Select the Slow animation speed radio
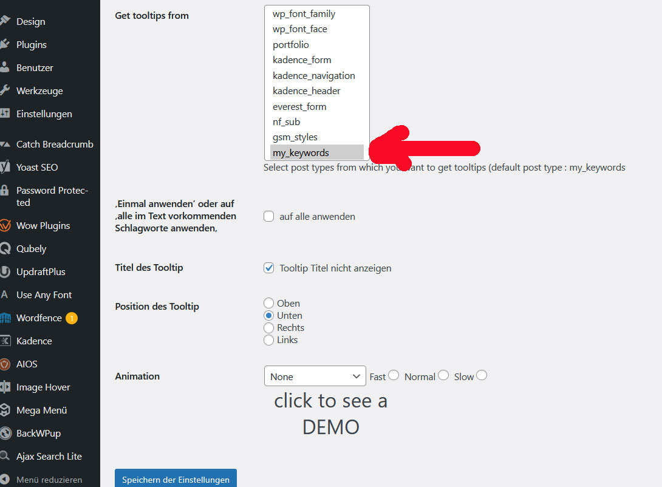This screenshot has height=487, width=662. (x=482, y=375)
